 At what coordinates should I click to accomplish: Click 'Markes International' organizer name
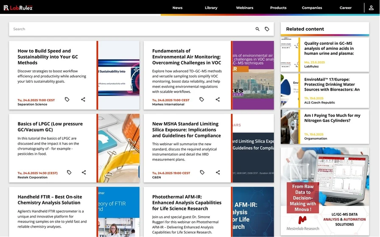click(x=168, y=104)
